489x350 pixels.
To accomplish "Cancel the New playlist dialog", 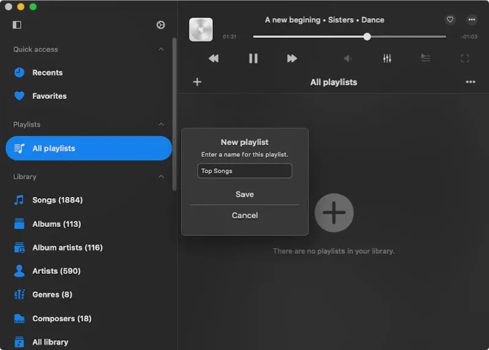I will pos(244,215).
